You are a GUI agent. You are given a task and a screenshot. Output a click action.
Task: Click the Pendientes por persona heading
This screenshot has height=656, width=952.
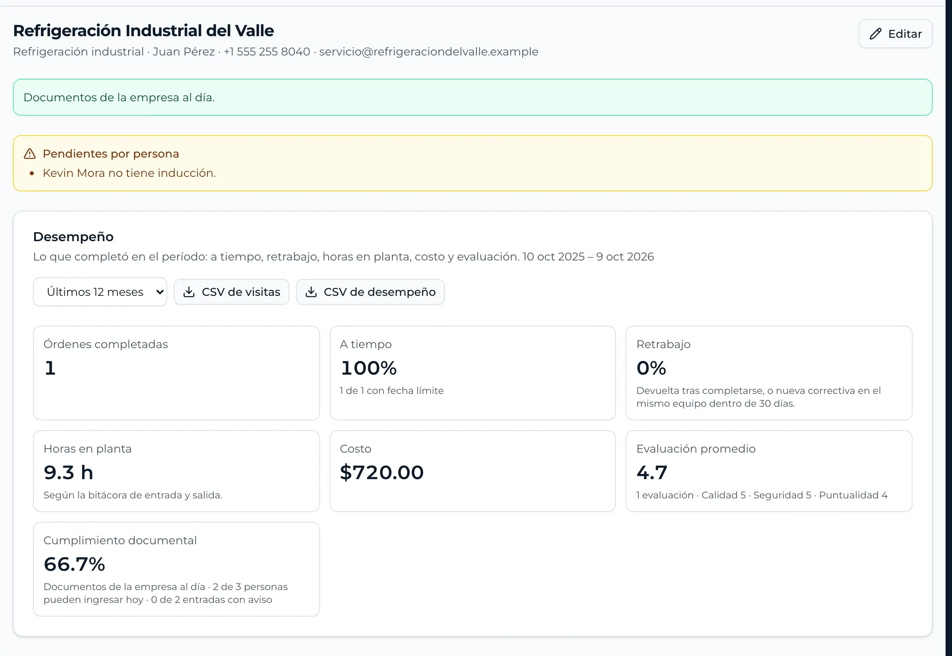tap(111, 154)
